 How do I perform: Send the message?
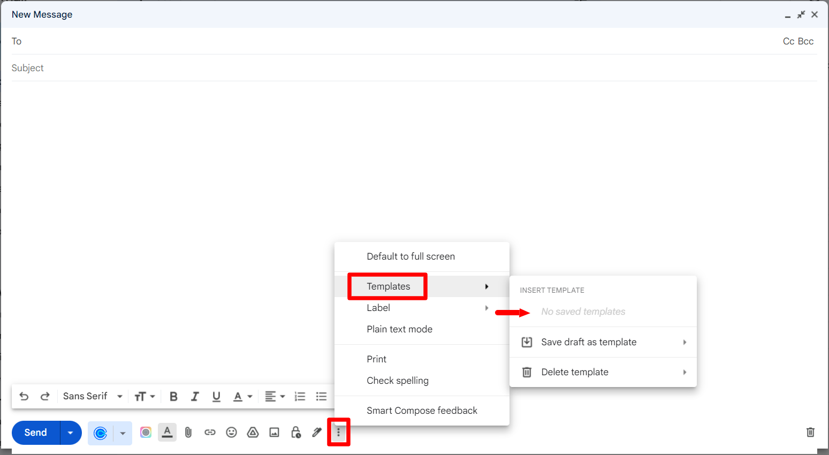(36, 433)
